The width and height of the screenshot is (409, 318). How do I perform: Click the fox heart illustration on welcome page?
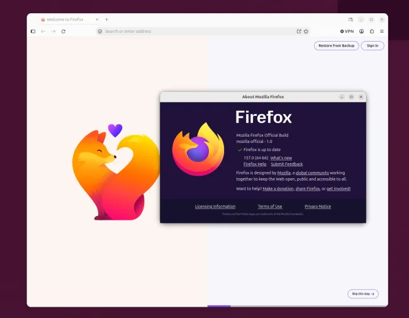(x=116, y=173)
